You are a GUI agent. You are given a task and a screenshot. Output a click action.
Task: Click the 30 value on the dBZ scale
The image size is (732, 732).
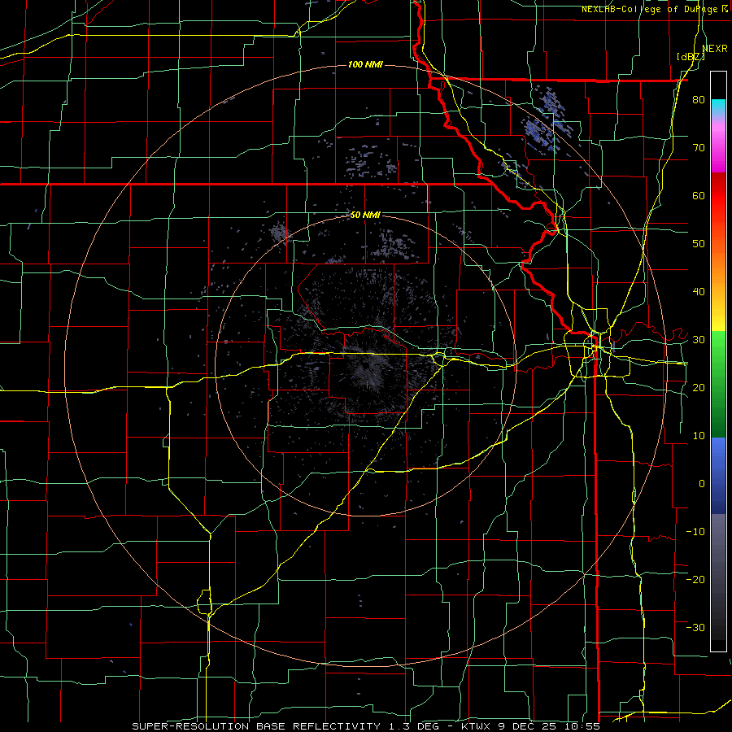[699, 340]
